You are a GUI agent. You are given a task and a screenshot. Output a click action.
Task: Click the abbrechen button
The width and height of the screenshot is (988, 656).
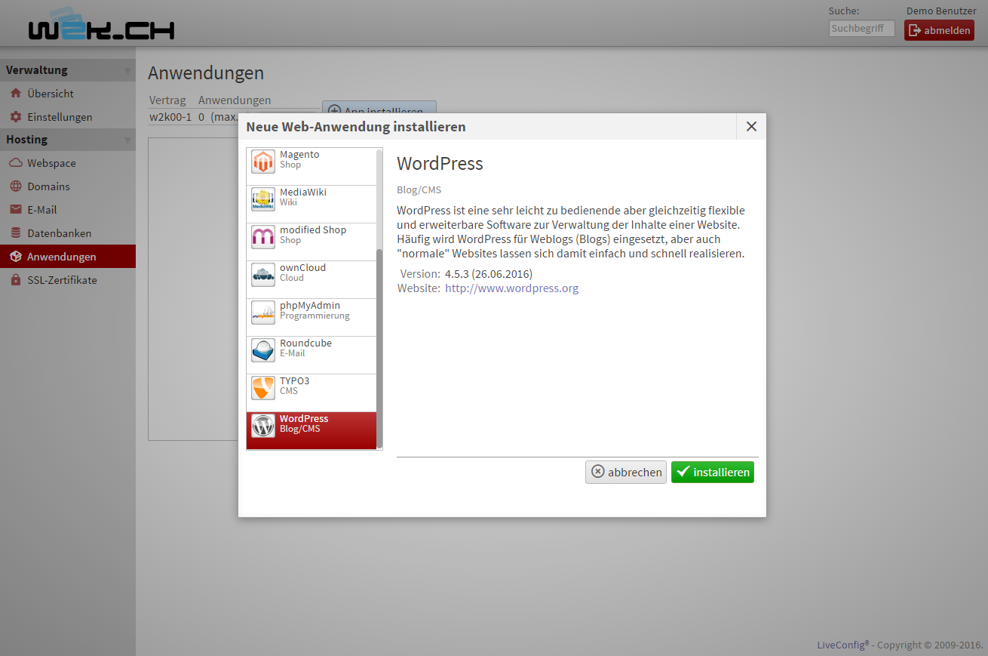tap(626, 472)
